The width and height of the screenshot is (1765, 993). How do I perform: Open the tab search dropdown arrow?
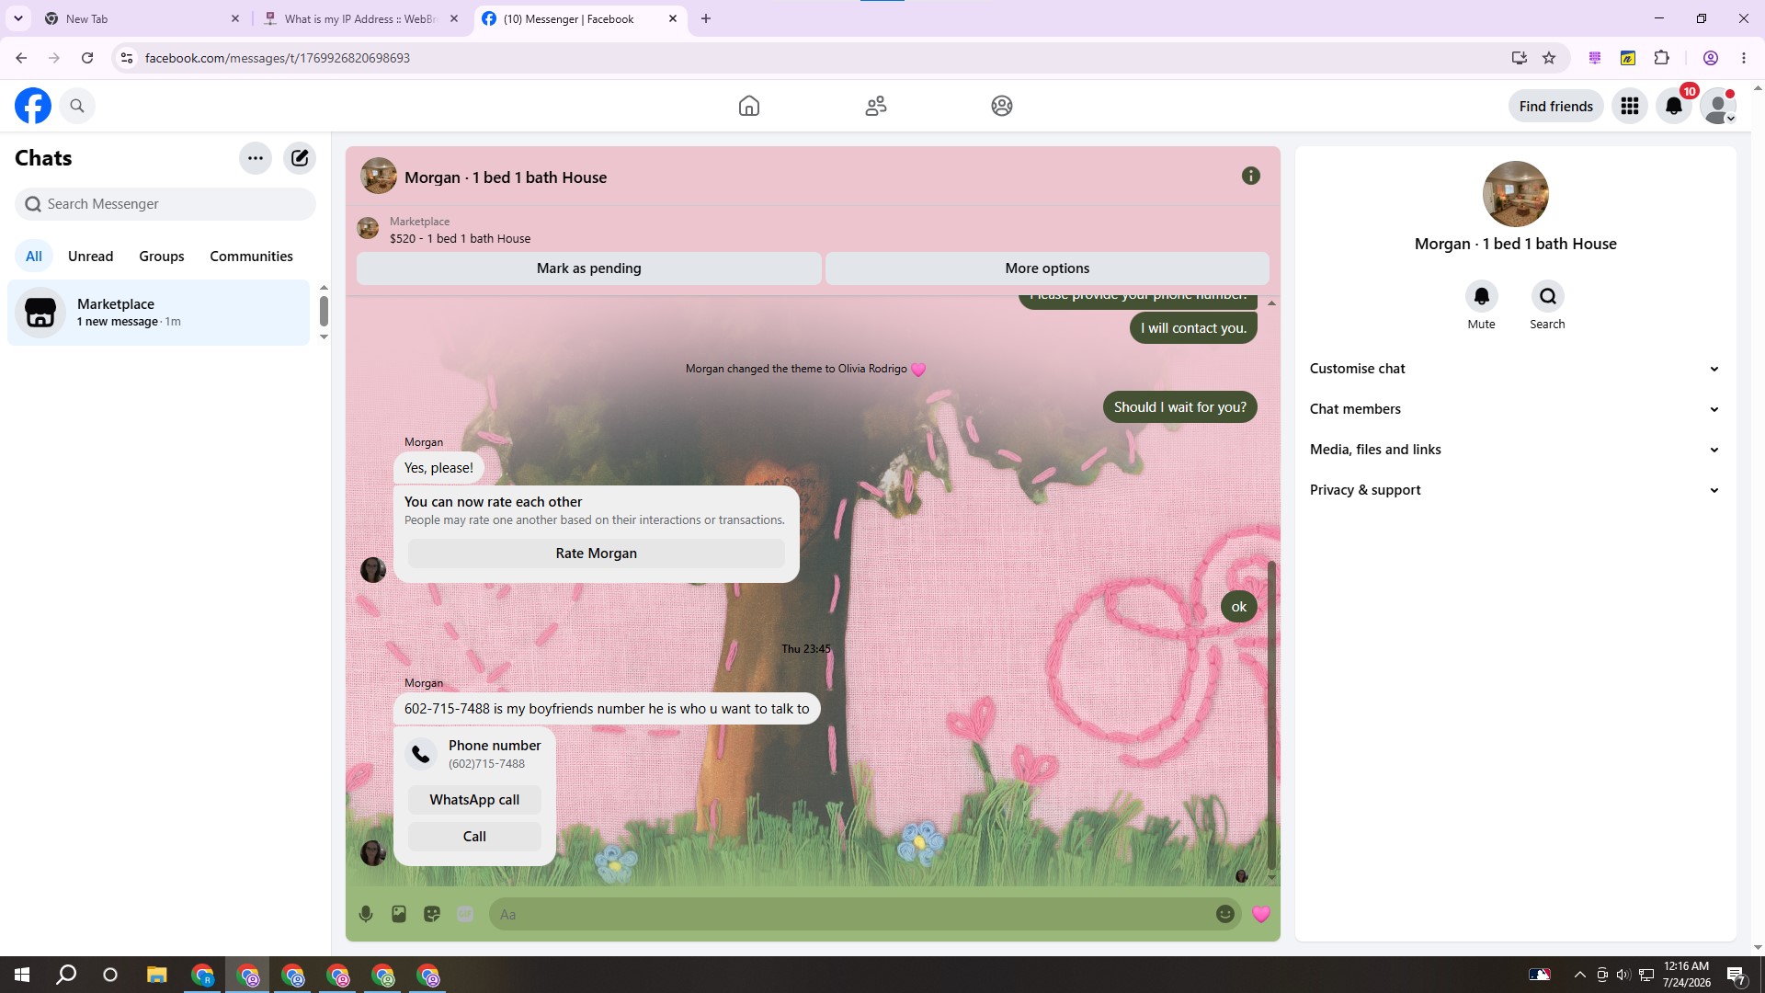(18, 18)
